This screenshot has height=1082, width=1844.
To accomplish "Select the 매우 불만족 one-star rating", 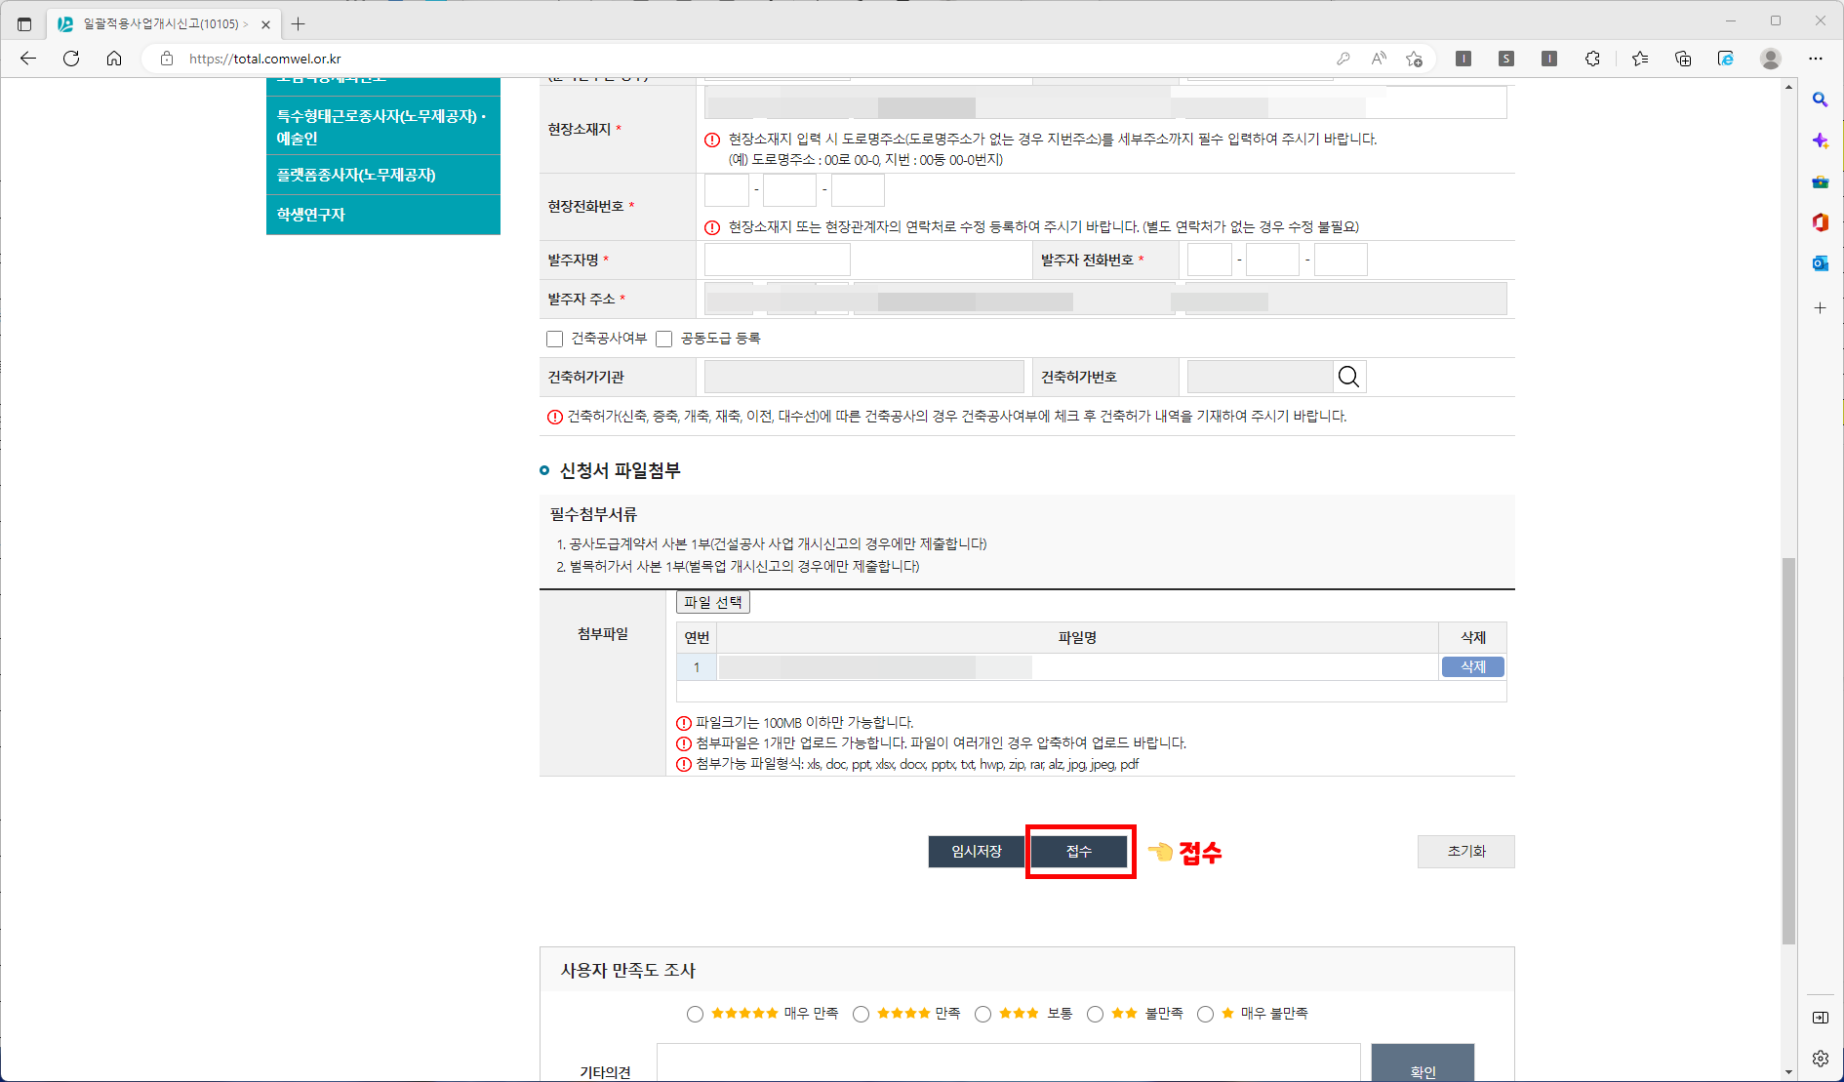I will tap(1205, 1014).
